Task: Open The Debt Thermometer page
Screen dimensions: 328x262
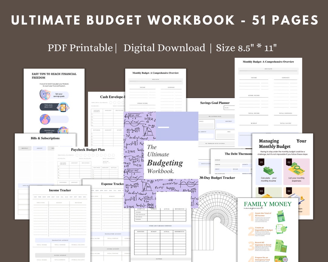Action: [x=231, y=161]
